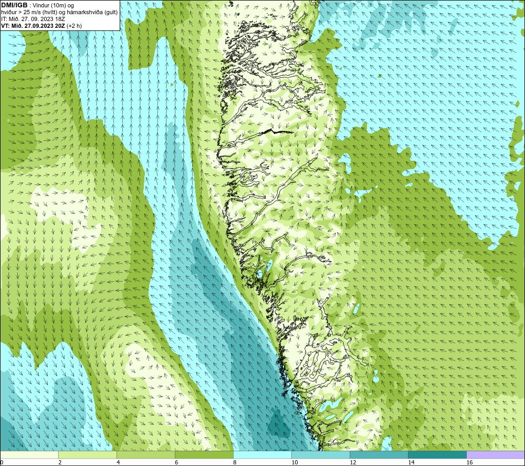The width and height of the screenshot is (525, 466).
Task: Click the legend scale label '12'
Action: pyautogui.click(x=353, y=462)
